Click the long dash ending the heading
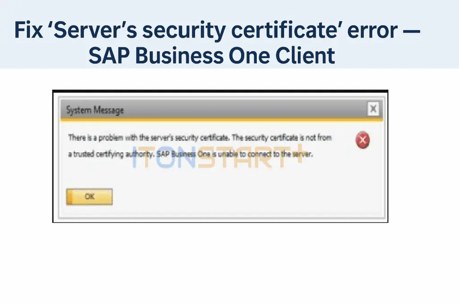The width and height of the screenshot is (459, 305). [x=409, y=31]
